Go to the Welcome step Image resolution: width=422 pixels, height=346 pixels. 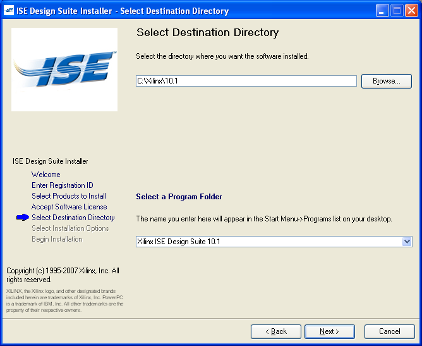click(46, 175)
